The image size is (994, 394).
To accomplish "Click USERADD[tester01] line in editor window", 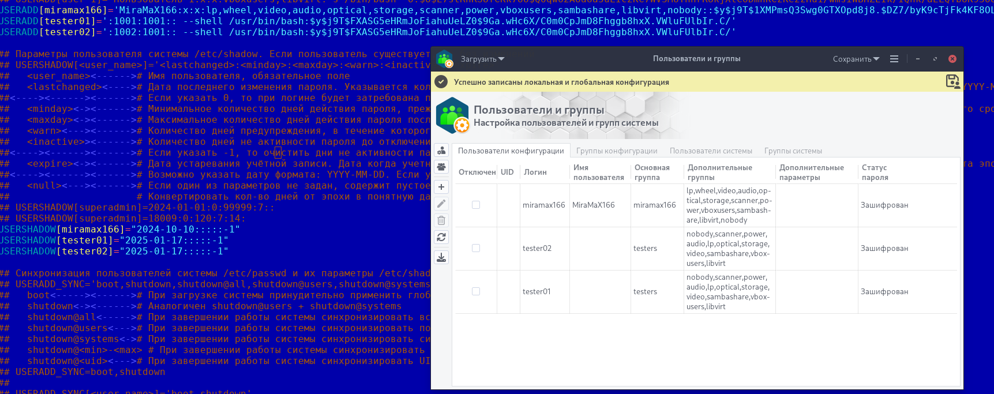I will point(368,21).
